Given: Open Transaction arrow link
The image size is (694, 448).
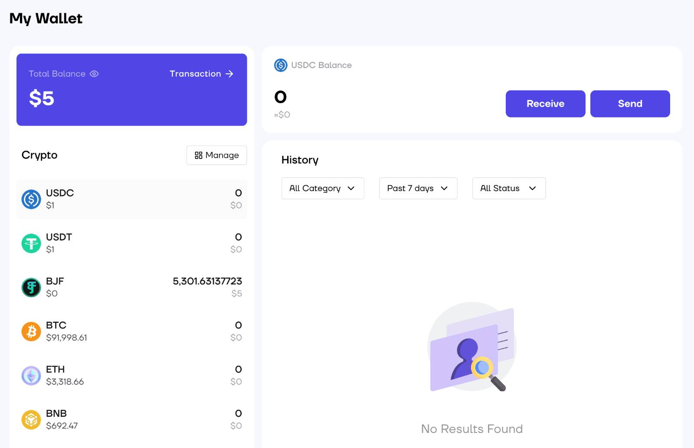Looking at the screenshot, I should (201, 74).
